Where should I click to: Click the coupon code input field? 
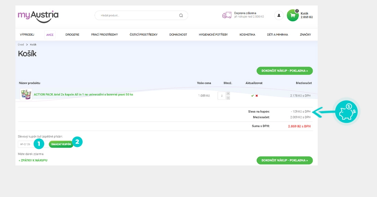point(26,144)
